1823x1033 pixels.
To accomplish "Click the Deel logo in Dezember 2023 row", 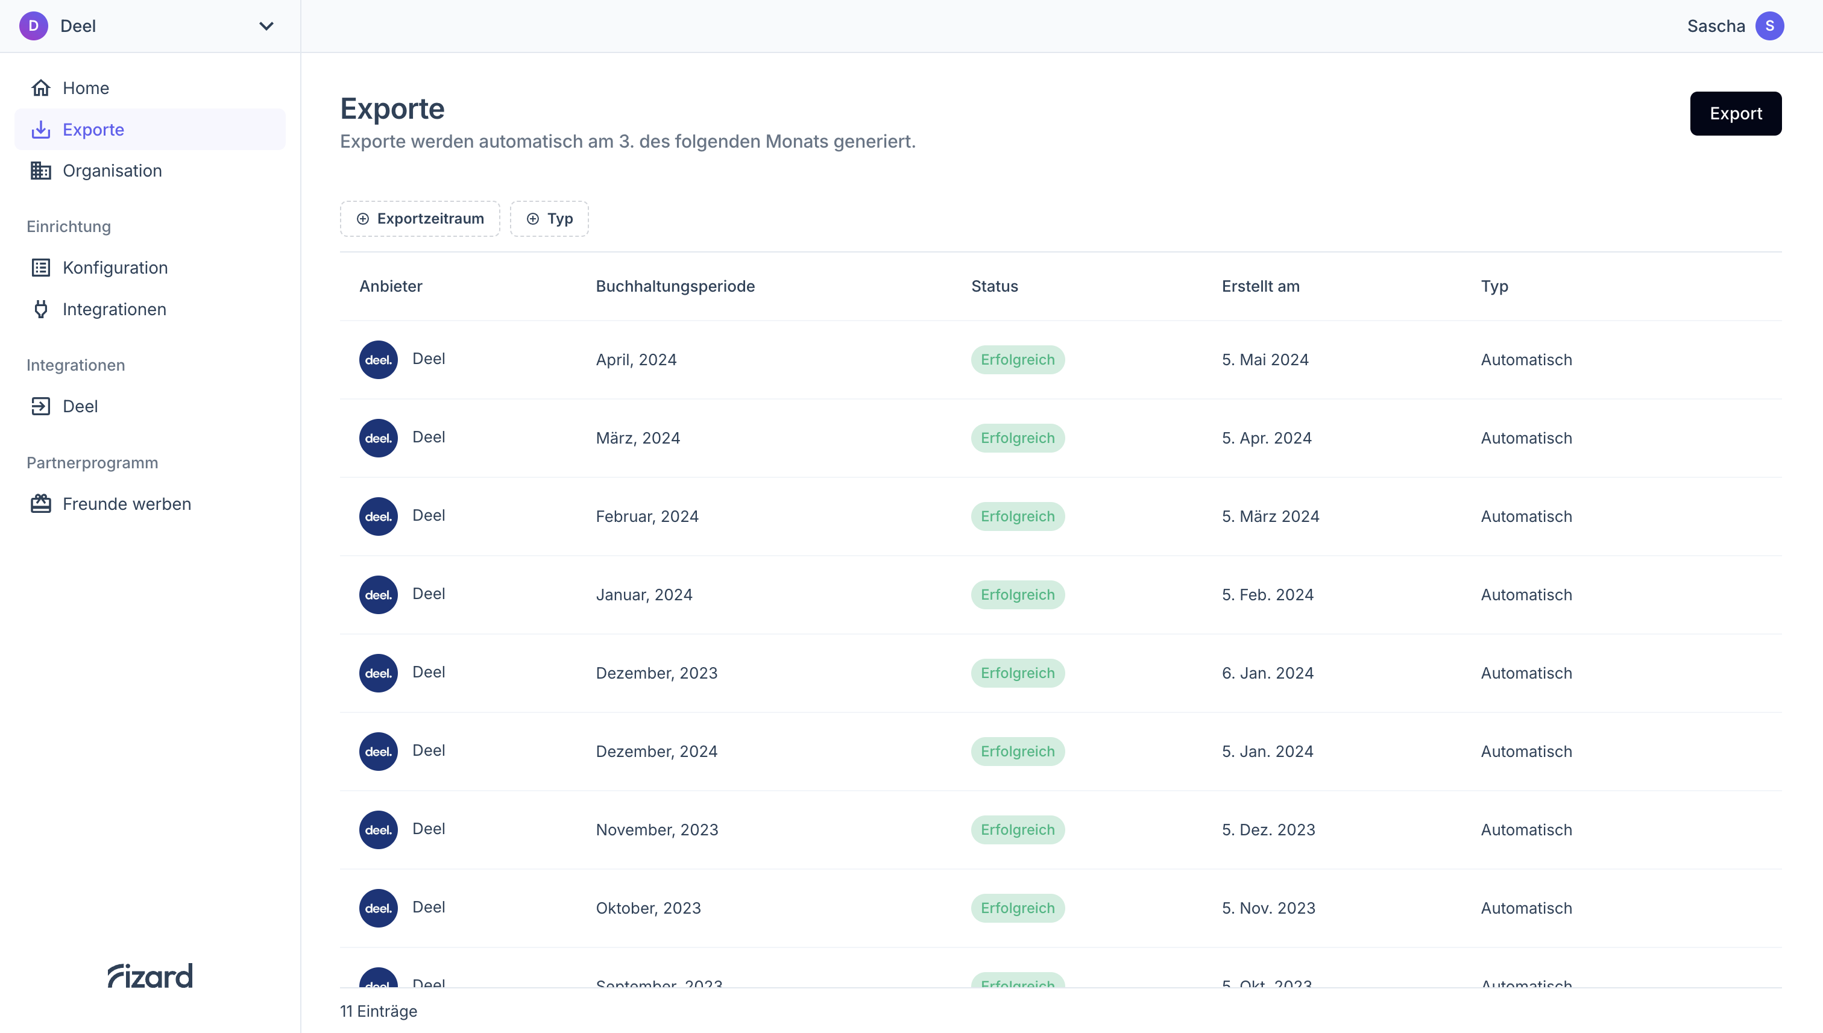I will click(378, 673).
